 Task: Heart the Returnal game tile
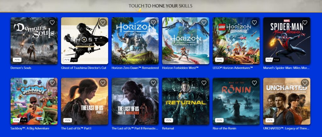(204, 83)
